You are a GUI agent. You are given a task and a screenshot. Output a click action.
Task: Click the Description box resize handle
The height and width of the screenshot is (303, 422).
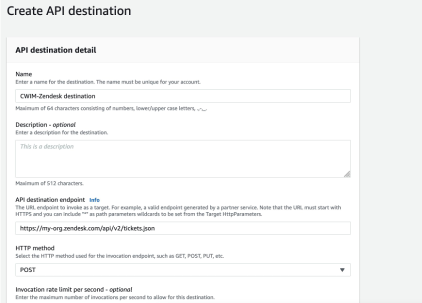point(347,174)
